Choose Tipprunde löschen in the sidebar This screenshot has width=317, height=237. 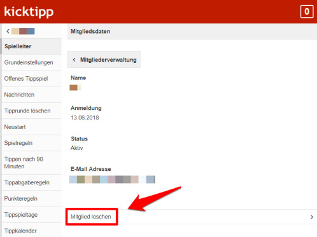[x=32, y=111]
